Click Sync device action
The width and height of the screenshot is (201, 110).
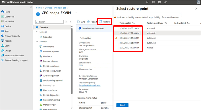[81, 22]
